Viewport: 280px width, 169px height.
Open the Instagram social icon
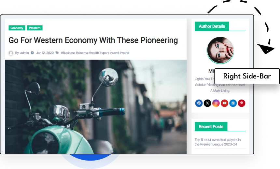point(216,103)
